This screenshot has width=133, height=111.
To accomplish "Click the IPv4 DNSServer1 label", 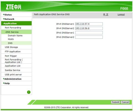I will (x=65, y=24).
